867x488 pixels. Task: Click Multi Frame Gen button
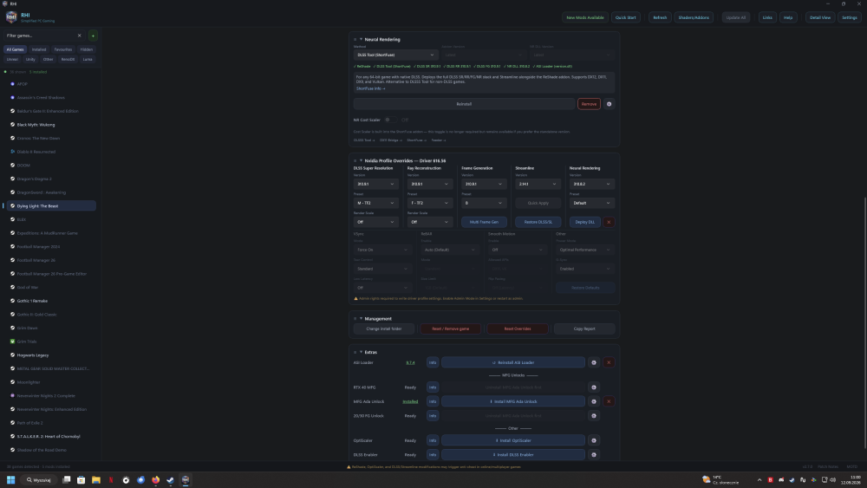click(x=484, y=222)
